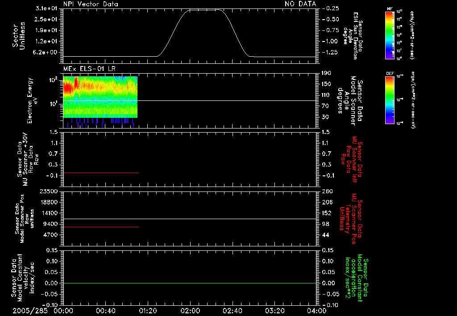The width and height of the screenshot is (457, 316).
Task: Click the '04:00' time axis label
Action: coord(316,311)
